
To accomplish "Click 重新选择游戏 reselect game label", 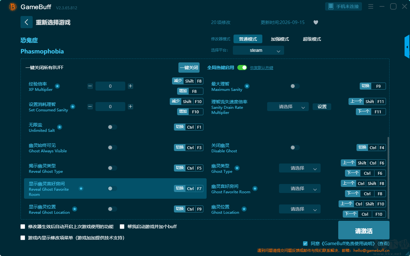I will (x=53, y=22).
